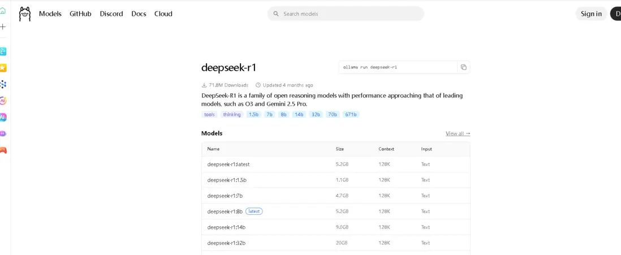The image size is (621, 255).
Task: Click the Ollama llama logo
Action: (x=25, y=14)
